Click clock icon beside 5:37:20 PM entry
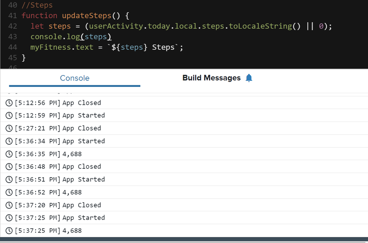Image resolution: width=368 pixels, height=243 pixels. click(9, 205)
